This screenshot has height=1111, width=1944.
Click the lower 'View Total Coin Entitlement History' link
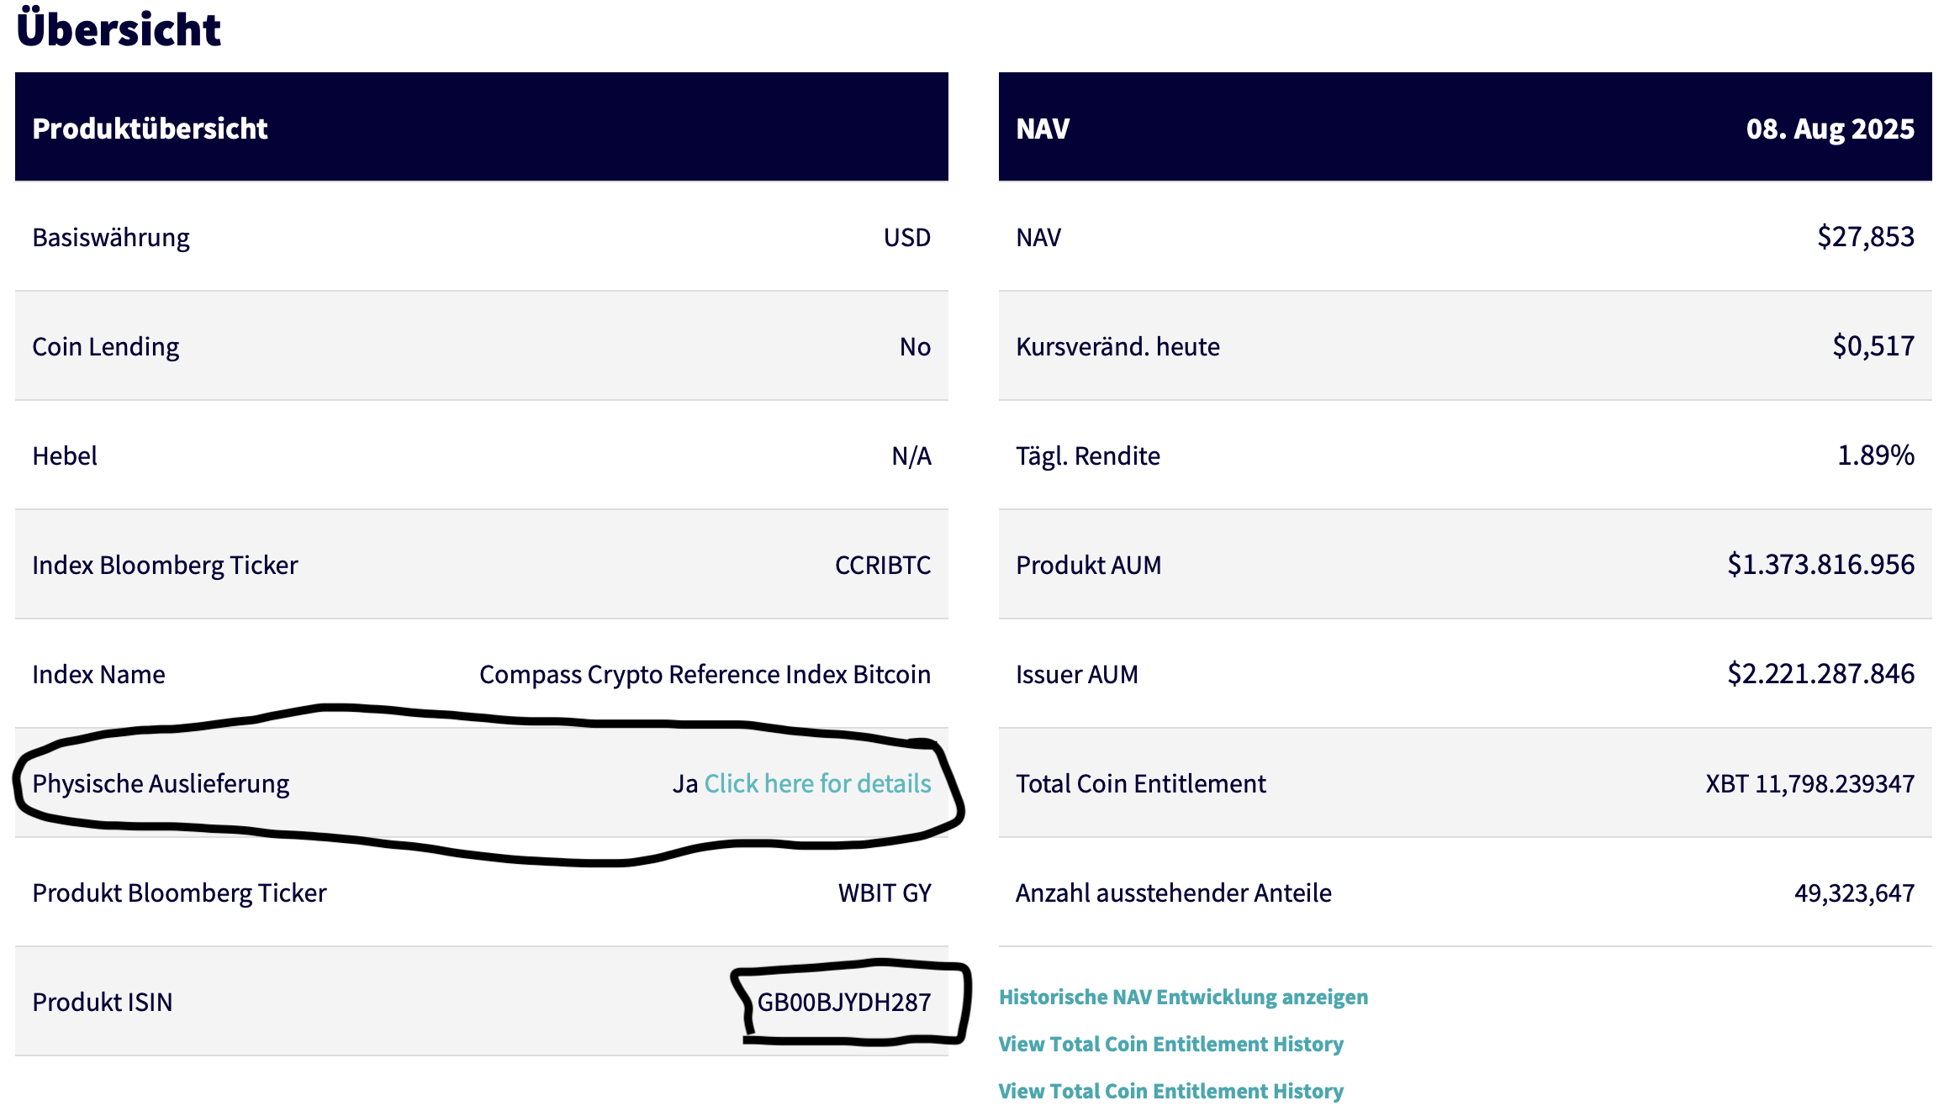pyautogui.click(x=1170, y=1091)
